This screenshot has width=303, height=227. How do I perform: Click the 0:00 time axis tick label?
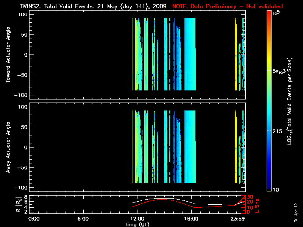pyautogui.click(x=34, y=219)
